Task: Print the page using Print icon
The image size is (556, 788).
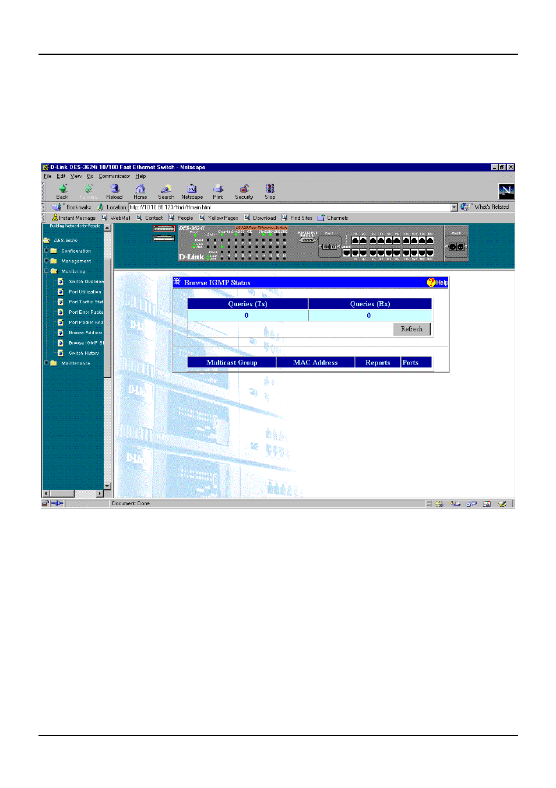Action: [218, 191]
